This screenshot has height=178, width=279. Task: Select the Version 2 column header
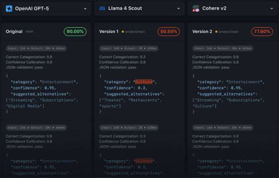[202, 32]
